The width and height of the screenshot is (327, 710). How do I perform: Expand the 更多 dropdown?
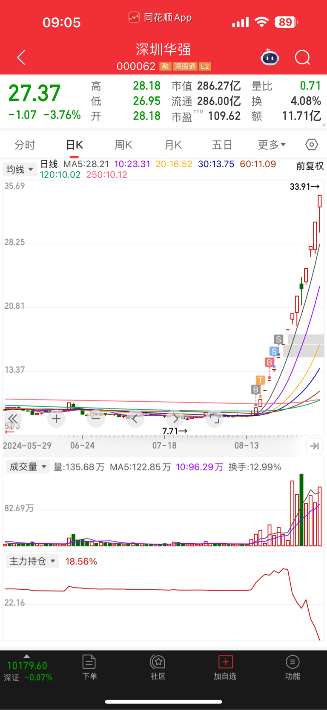[x=272, y=145]
